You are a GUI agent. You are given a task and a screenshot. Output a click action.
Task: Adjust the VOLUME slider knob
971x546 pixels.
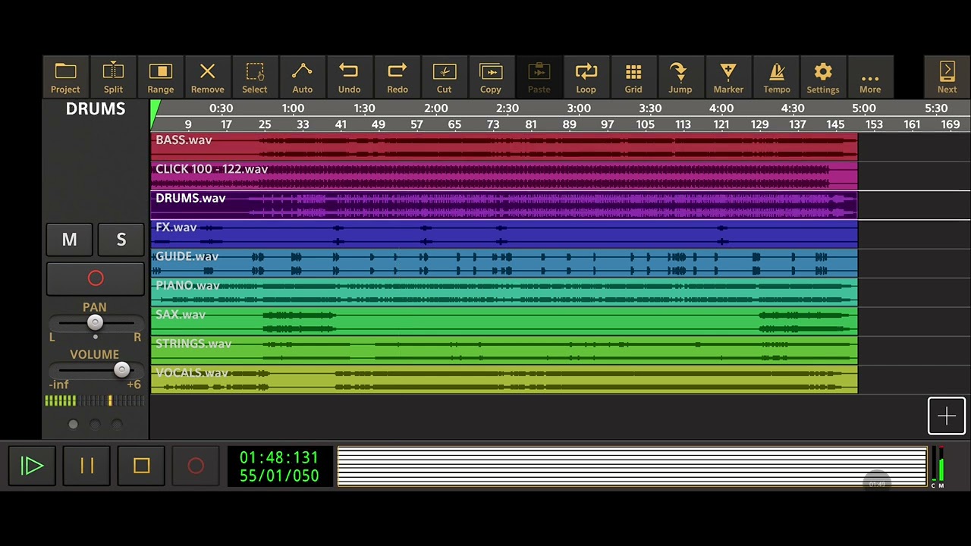point(121,369)
